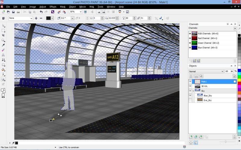Hide the 3D XVL object

[190, 86]
